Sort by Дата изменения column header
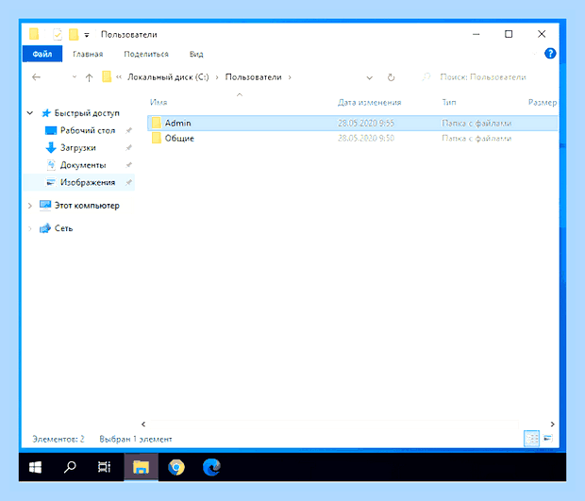This screenshot has height=501, width=585. click(x=369, y=102)
